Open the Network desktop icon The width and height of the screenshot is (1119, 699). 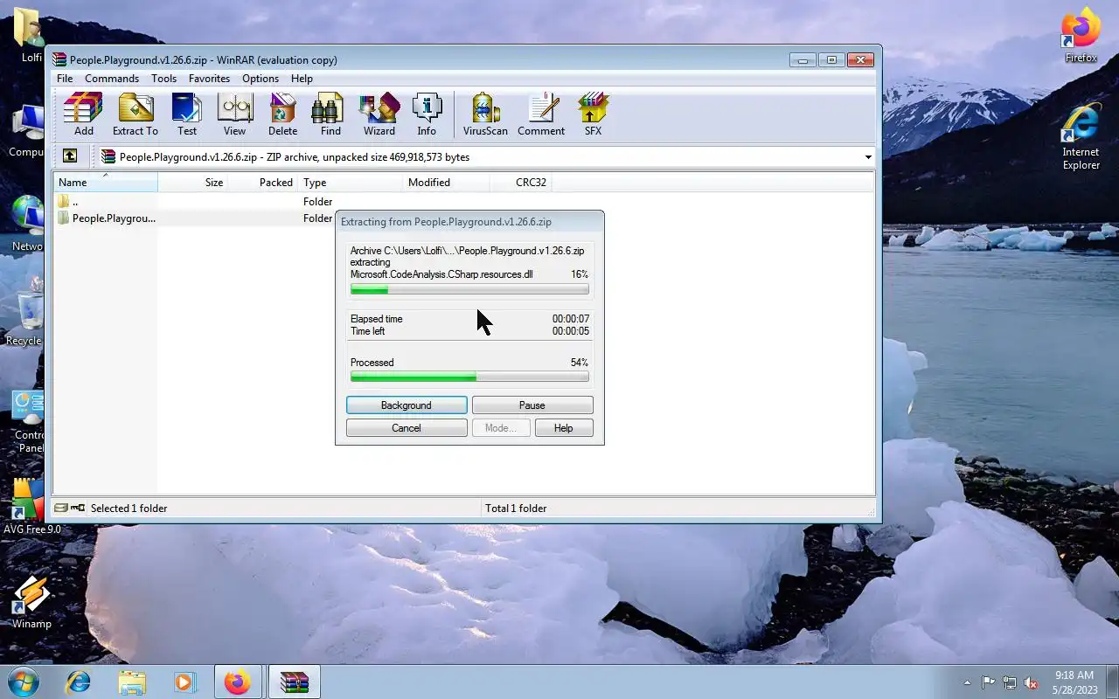click(26, 224)
